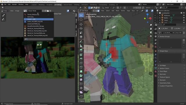Expand the UV Maps panel
Screen dimensions: 186x105
163,65
